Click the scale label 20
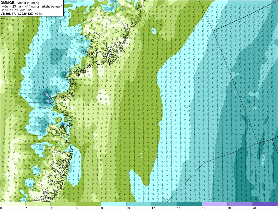 254,208
